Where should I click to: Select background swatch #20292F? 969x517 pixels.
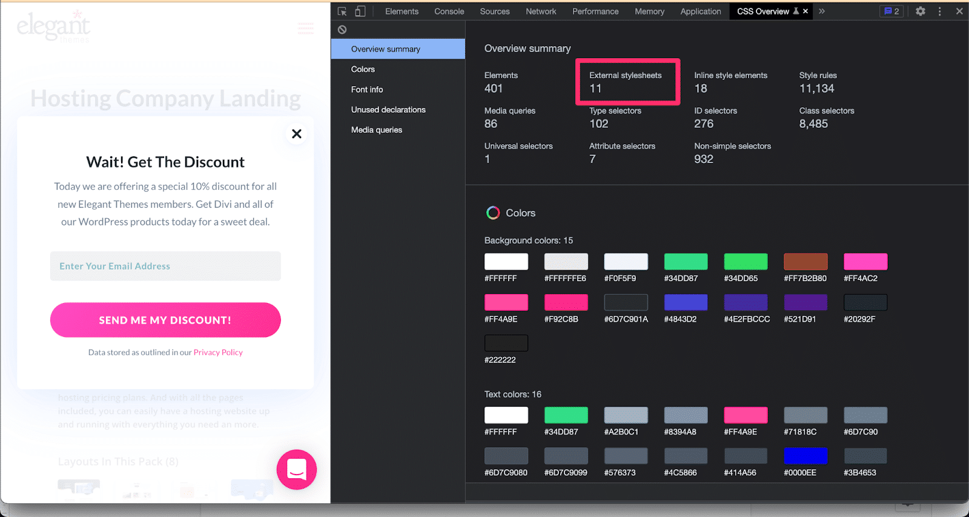865,302
